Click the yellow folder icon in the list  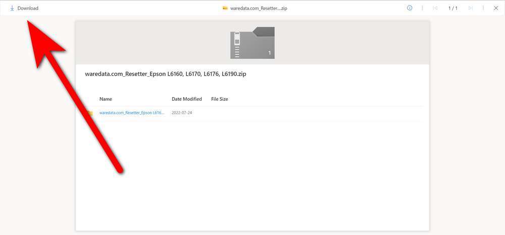pyautogui.click(x=90, y=113)
